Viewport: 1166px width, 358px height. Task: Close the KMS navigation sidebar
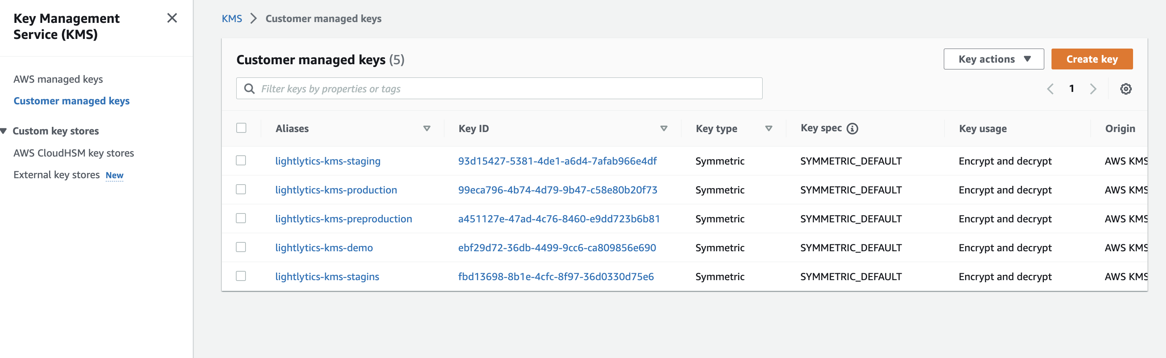172,18
